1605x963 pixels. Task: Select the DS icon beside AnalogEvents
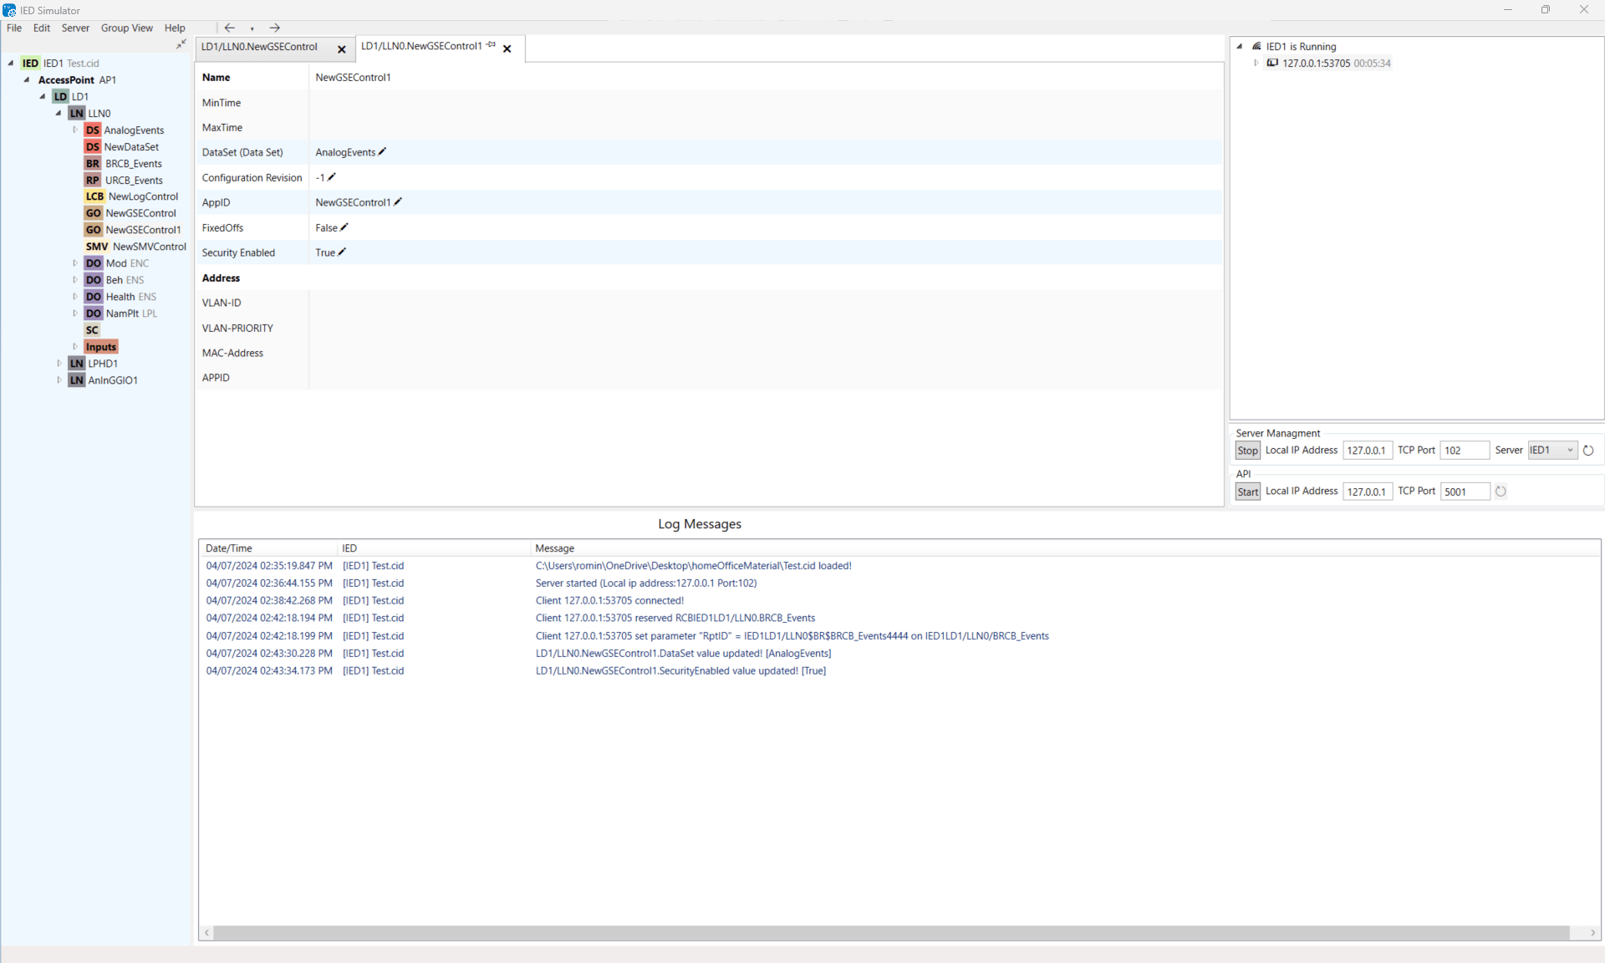(93, 130)
